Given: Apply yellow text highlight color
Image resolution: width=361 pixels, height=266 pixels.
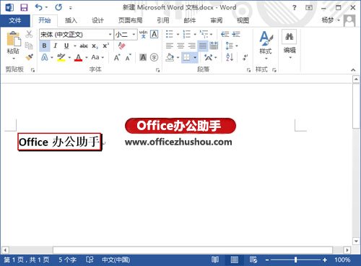Looking at the screenshot, I should (61, 57).
